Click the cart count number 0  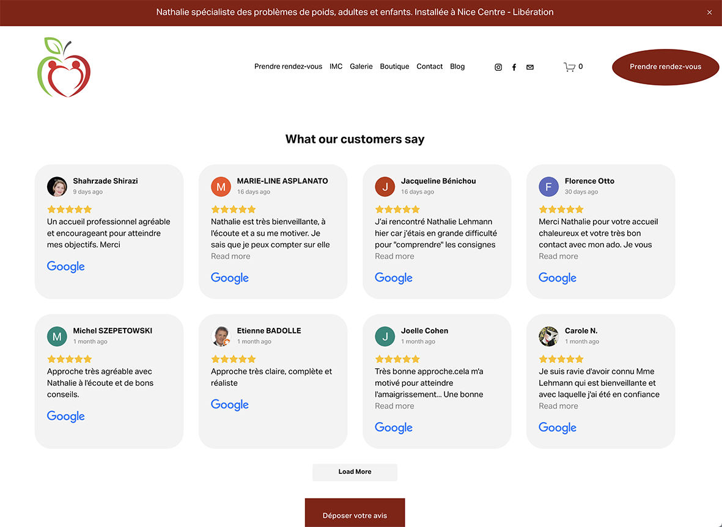(581, 67)
